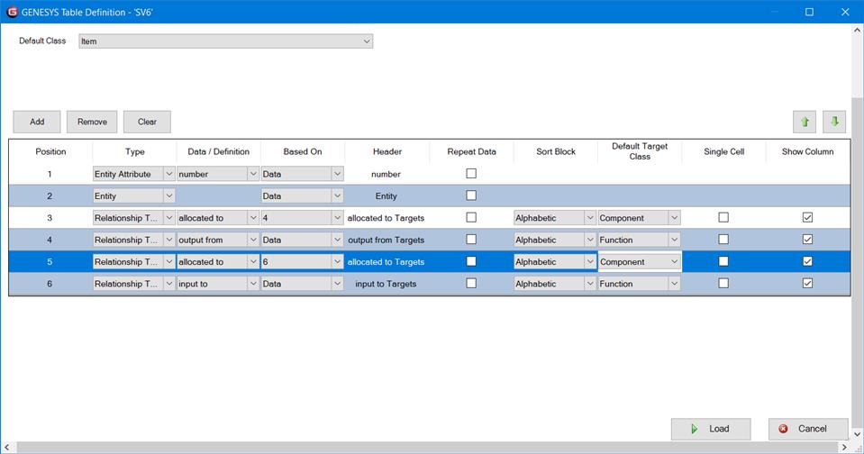Expand Type dropdown for Entity Attribute row
The image size is (864, 454).
pos(168,174)
